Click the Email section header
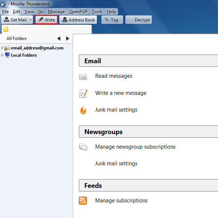Image resolution: width=218 pixels, height=218 pixels. point(148,61)
